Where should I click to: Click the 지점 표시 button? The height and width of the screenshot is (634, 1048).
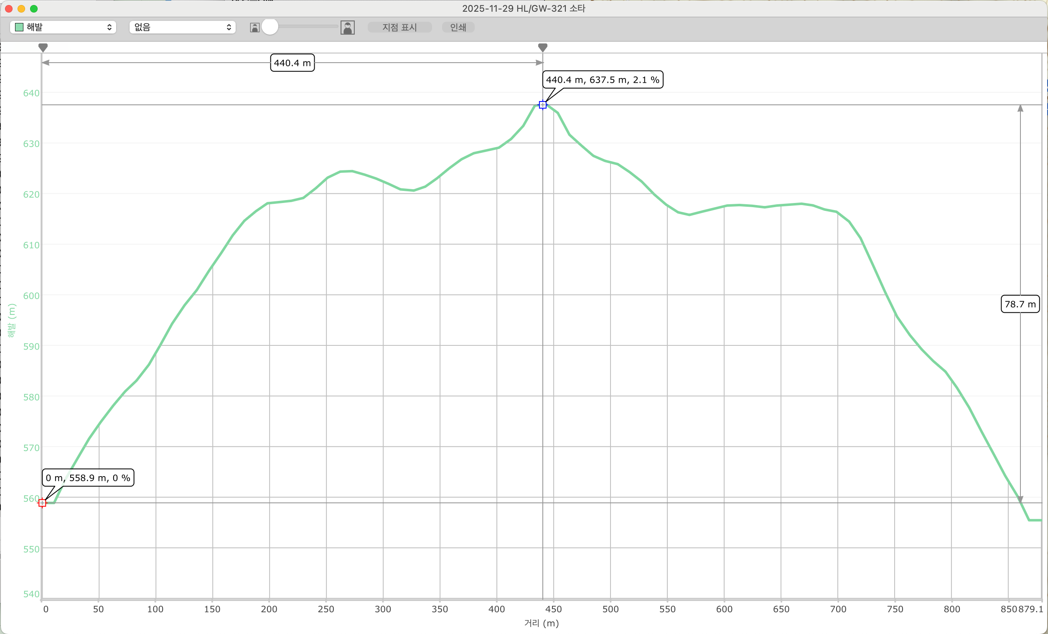pyautogui.click(x=399, y=27)
